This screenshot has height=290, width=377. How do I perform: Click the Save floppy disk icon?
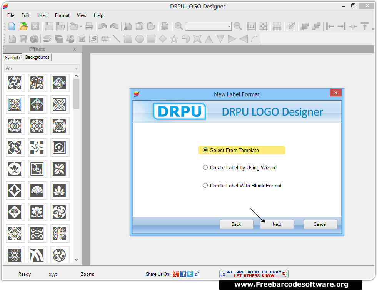(x=49, y=26)
